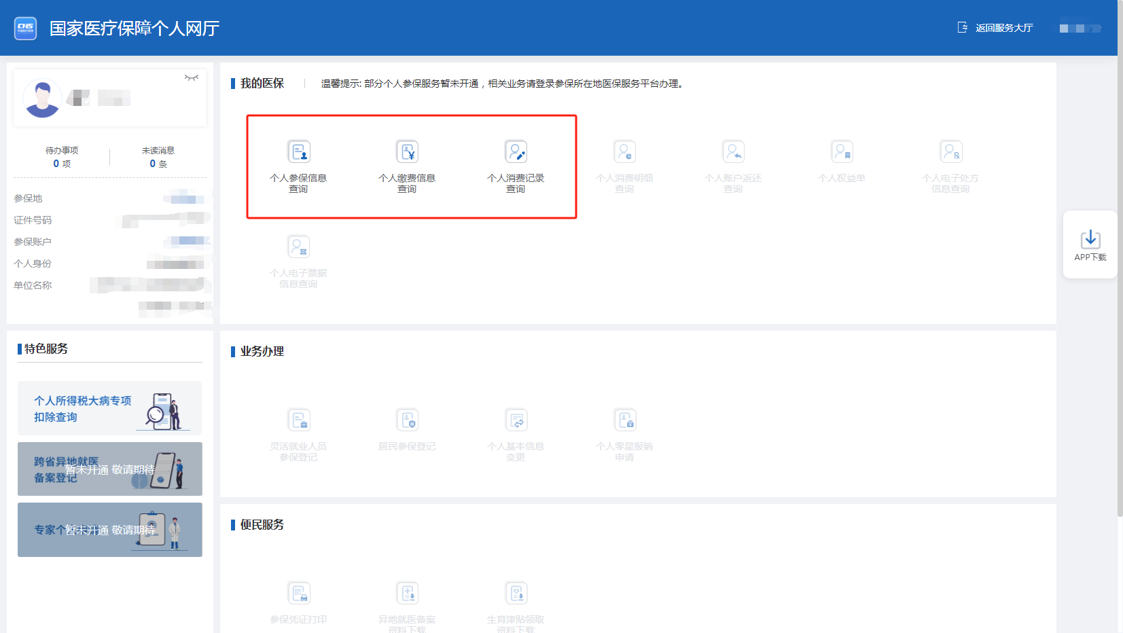Open 个人缴费信息查询
The width and height of the screenshot is (1123, 633).
[407, 165]
